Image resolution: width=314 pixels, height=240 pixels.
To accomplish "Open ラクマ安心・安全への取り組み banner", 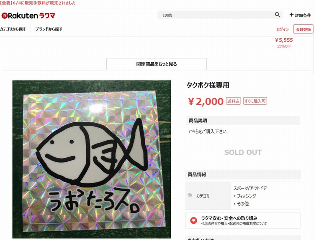I will pyautogui.click(x=243, y=220).
